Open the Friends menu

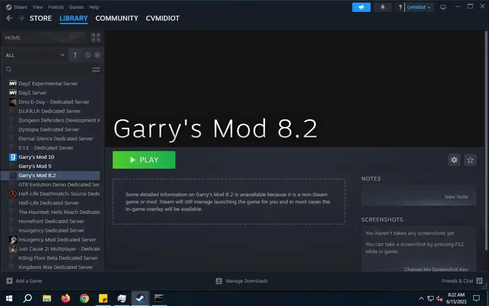56,7
